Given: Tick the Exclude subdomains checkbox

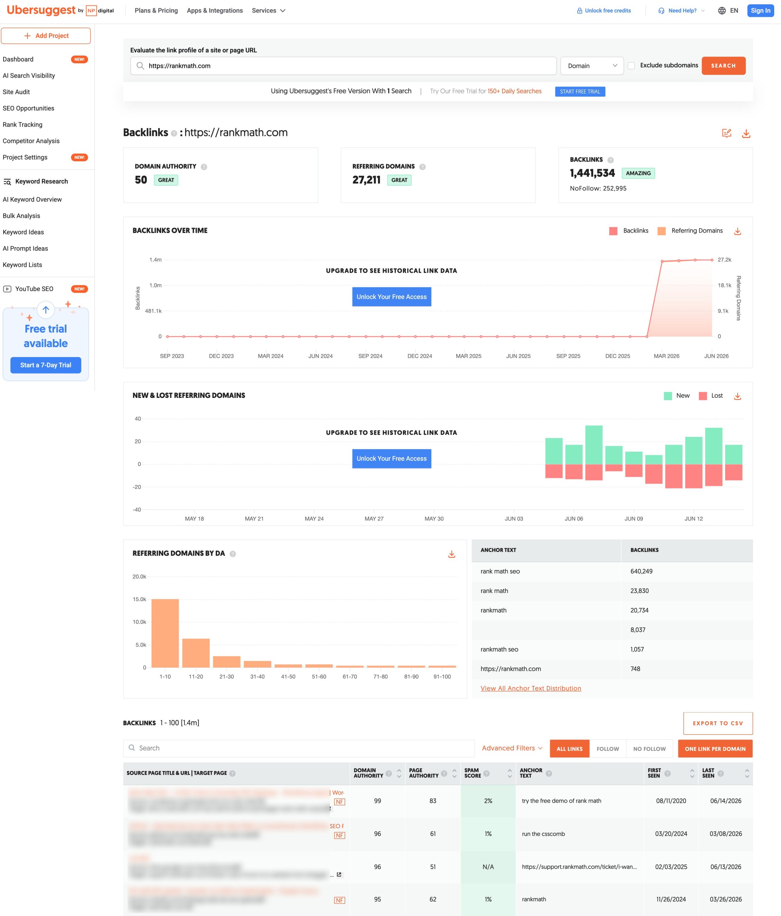Looking at the screenshot, I should [x=631, y=66].
